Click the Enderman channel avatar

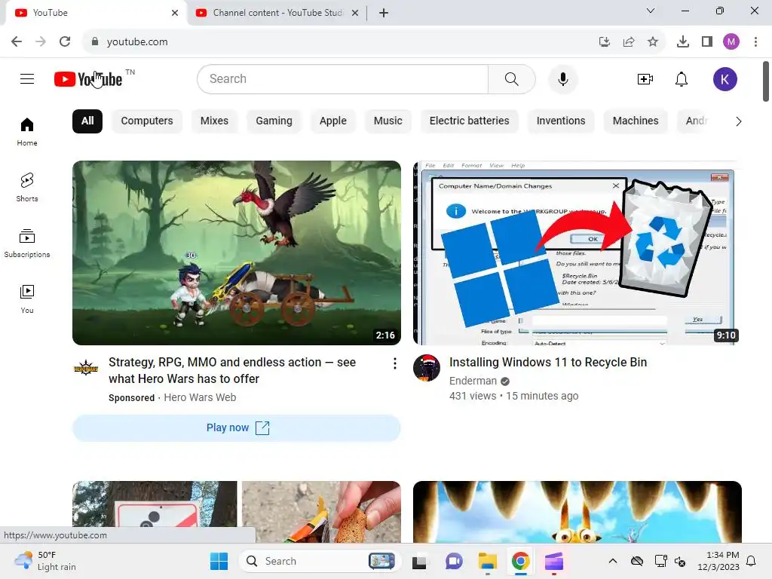(427, 367)
